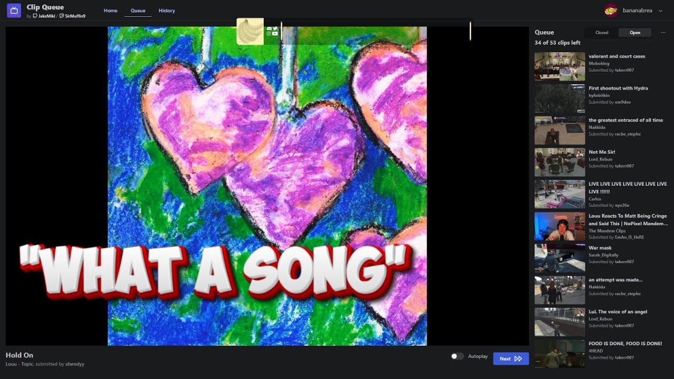The height and width of the screenshot is (379, 674).
Task: Click channel name Sarah_Digitally
Action: (x=603, y=255)
